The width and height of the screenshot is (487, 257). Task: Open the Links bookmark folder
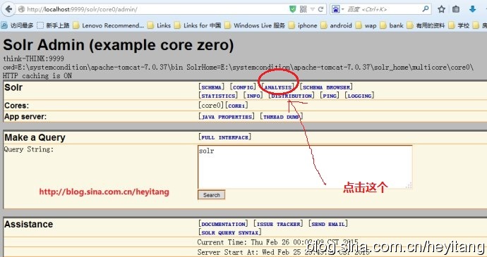159,25
